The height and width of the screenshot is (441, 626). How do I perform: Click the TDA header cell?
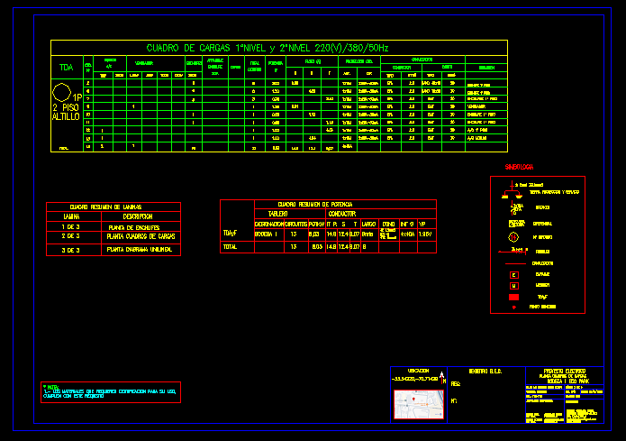(x=67, y=67)
